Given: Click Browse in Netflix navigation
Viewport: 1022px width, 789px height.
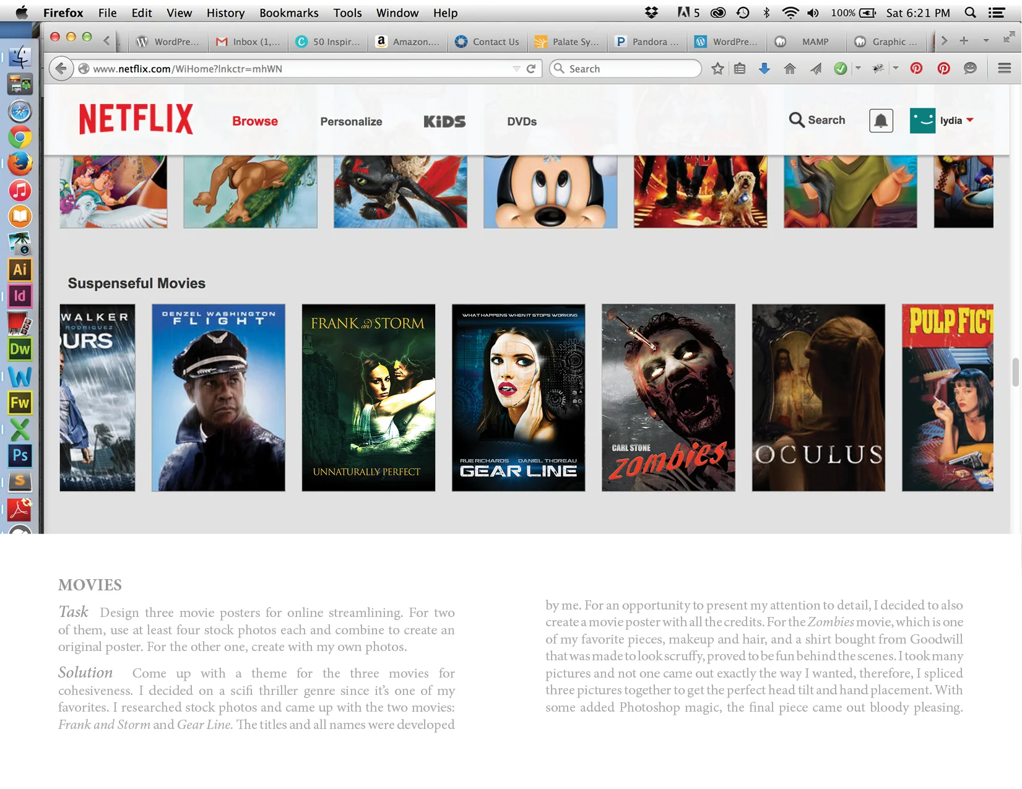Looking at the screenshot, I should 255,121.
